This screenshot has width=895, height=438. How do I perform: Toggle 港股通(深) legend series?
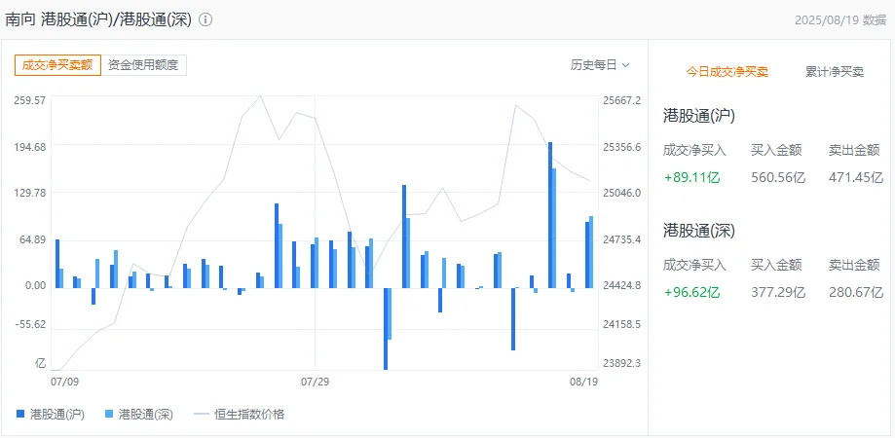click(139, 415)
